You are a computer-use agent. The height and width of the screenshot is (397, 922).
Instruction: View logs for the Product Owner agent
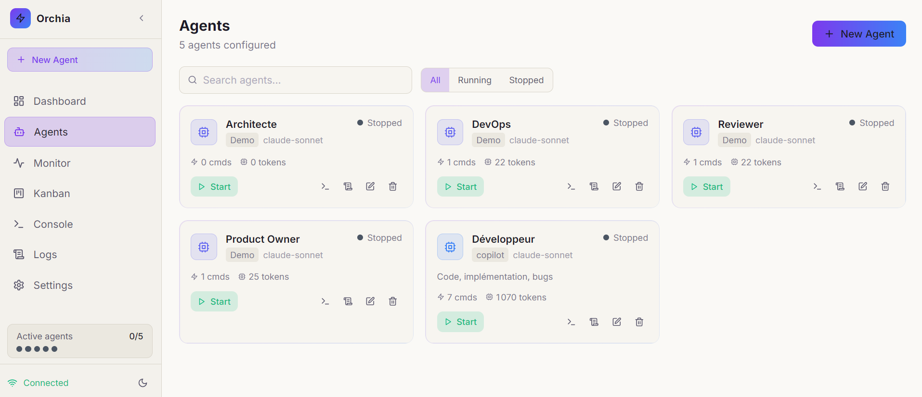(x=348, y=301)
